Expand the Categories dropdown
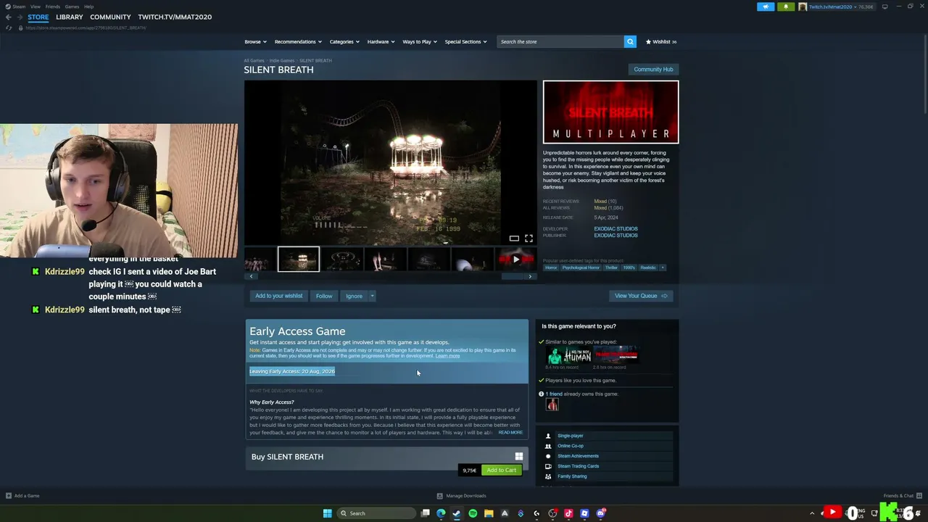This screenshot has width=928, height=522. (x=344, y=41)
